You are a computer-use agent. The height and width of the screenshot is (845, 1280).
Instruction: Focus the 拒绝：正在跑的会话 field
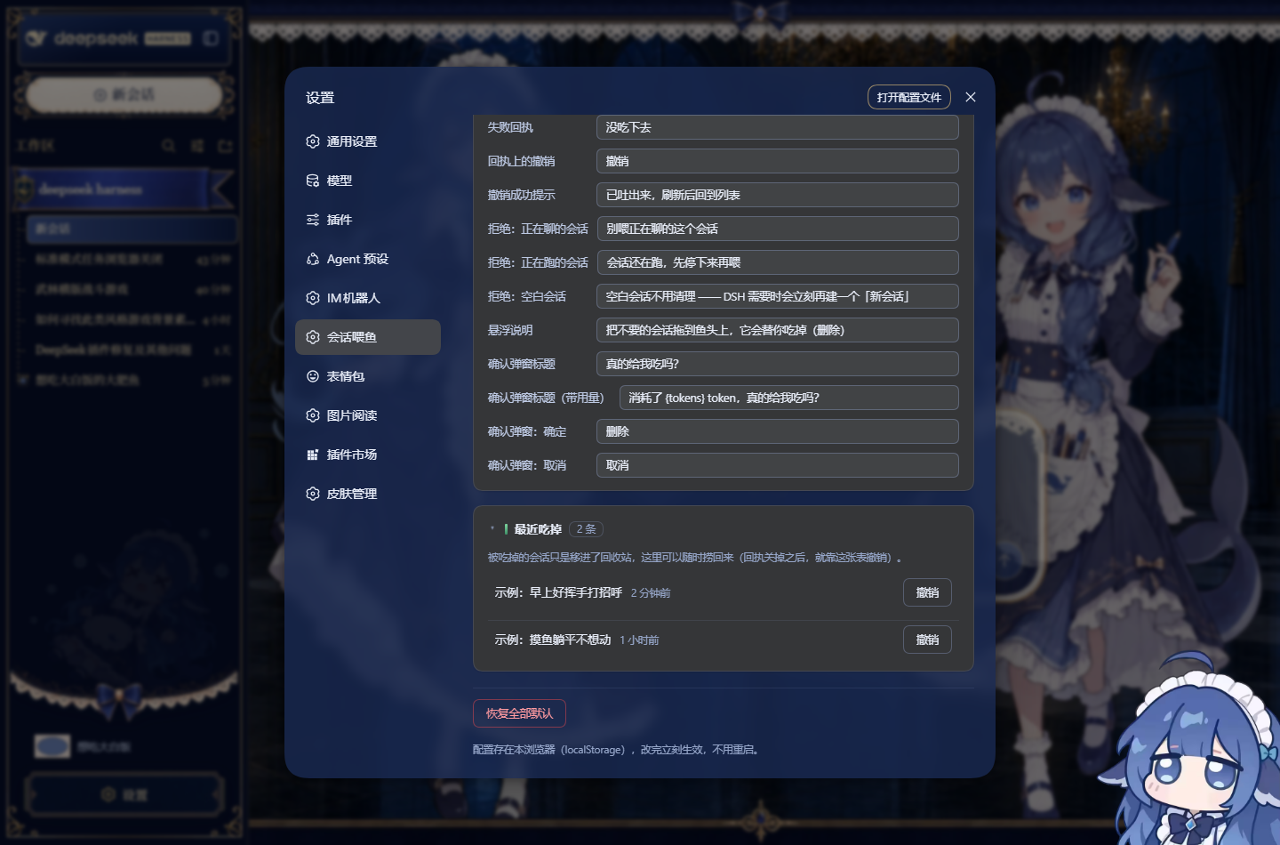point(778,262)
